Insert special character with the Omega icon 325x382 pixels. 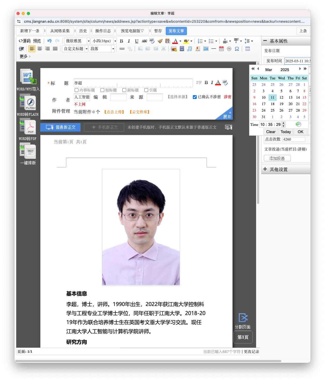(x=237, y=49)
